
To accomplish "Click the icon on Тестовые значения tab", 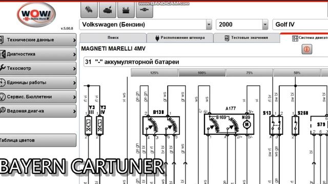I will [x=227, y=38].
